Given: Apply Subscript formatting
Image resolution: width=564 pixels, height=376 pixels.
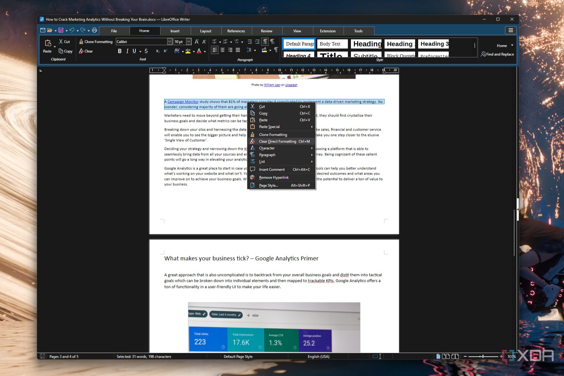Looking at the screenshot, I should pos(158,51).
